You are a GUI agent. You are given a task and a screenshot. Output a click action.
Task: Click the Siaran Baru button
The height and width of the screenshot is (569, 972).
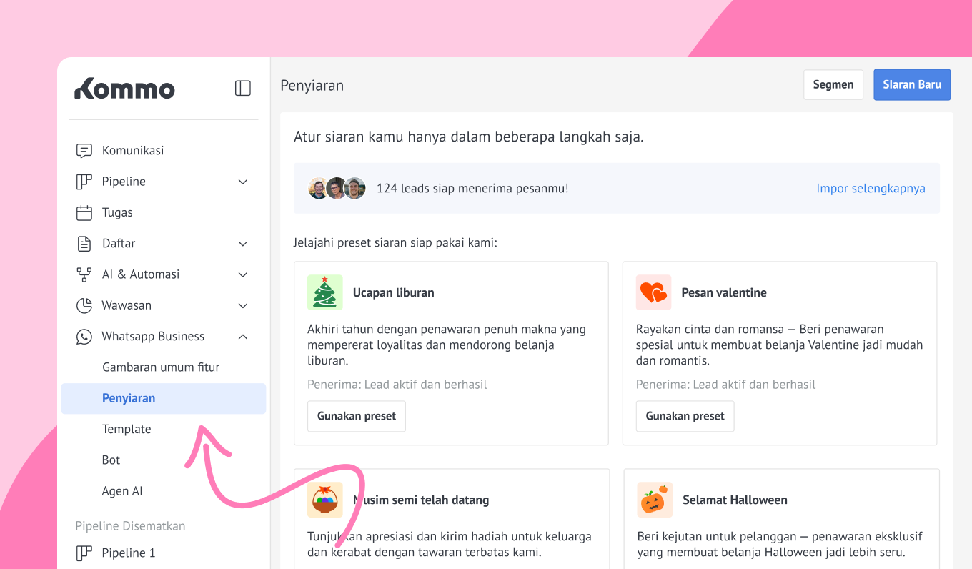click(912, 84)
